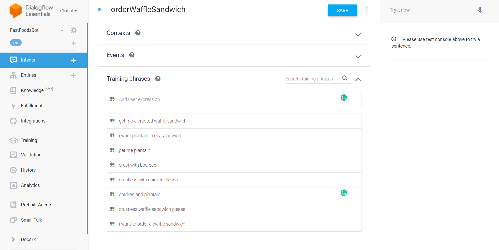Click the Training phrases help icon
This screenshot has height=250, width=499.
click(x=158, y=79)
